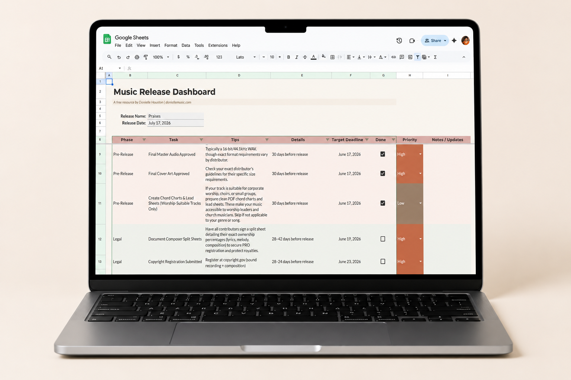This screenshot has height=380, width=571.
Task: Open the 100% zoom dropdown
Action: [161, 57]
